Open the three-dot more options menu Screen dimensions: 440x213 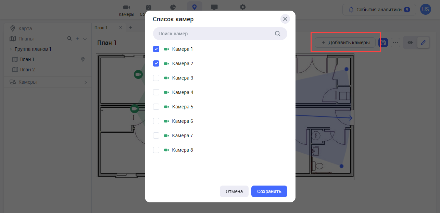tap(395, 43)
